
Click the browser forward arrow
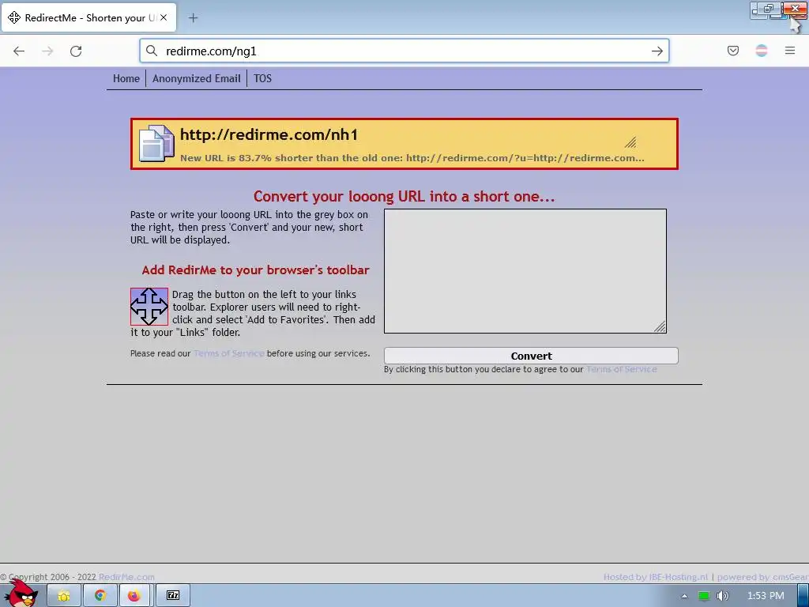click(47, 51)
